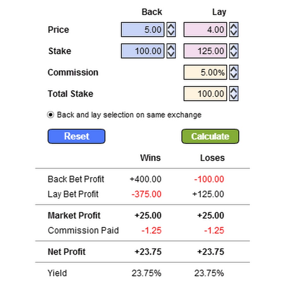
Task: Edit the Commission percentage field
Action: (x=205, y=73)
